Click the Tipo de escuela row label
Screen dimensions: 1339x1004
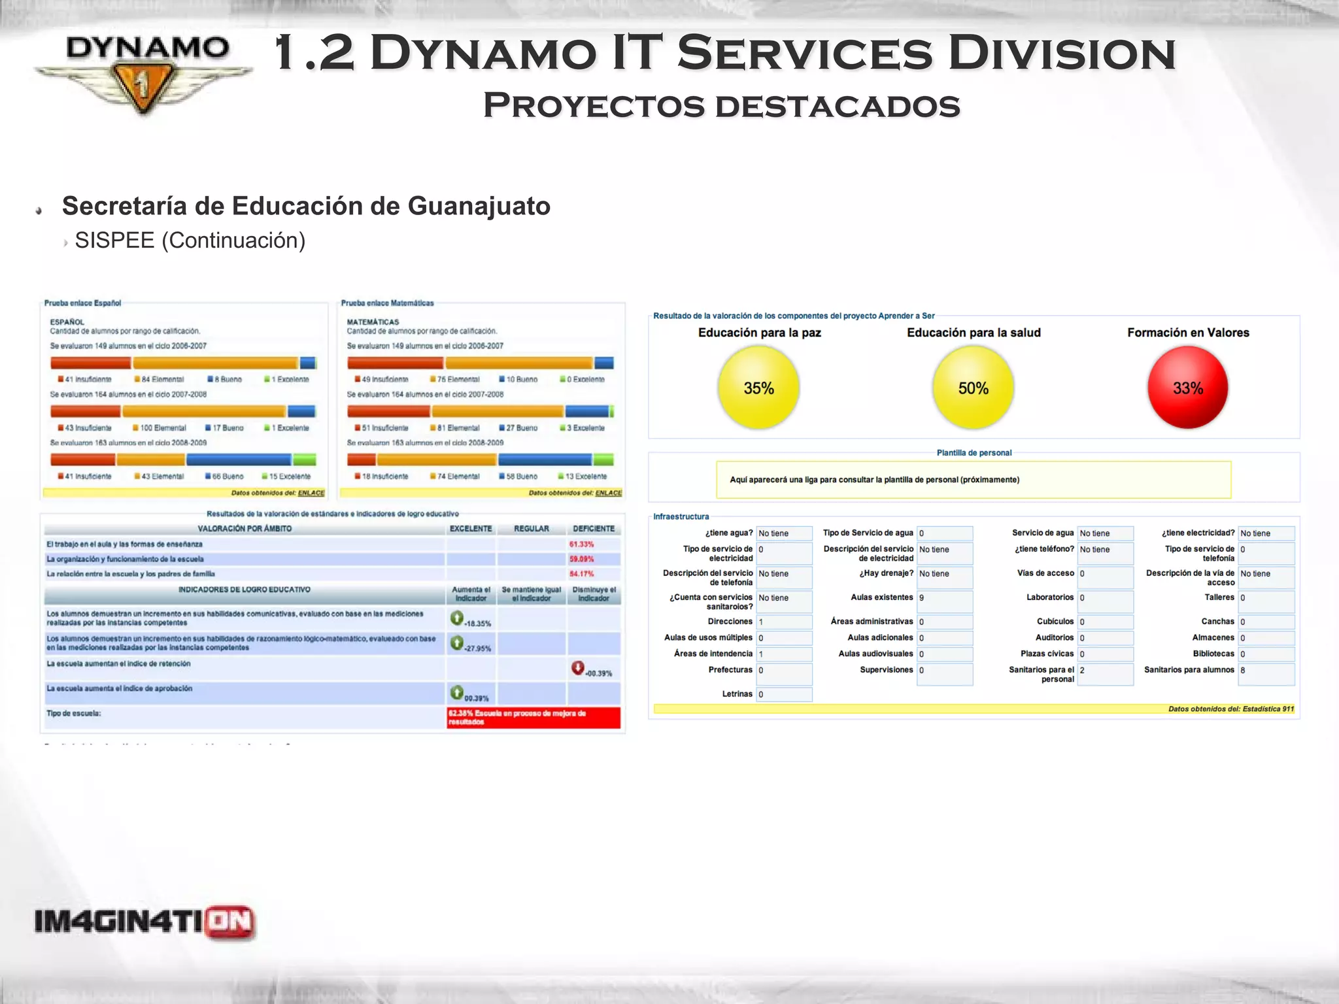pyautogui.click(x=74, y=713)
